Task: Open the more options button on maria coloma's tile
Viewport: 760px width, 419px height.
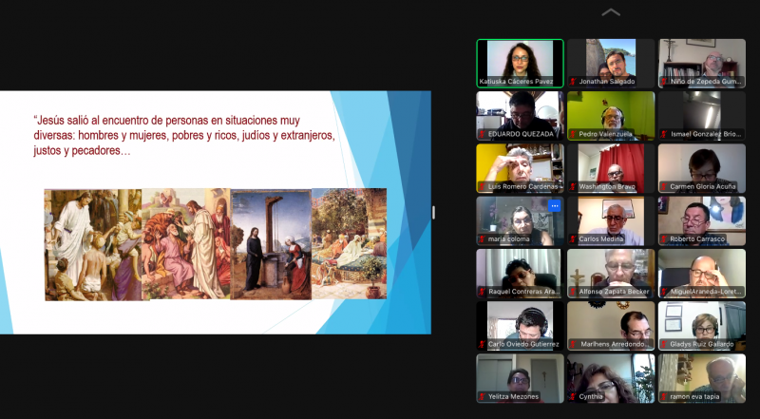Action: [555, 206]
